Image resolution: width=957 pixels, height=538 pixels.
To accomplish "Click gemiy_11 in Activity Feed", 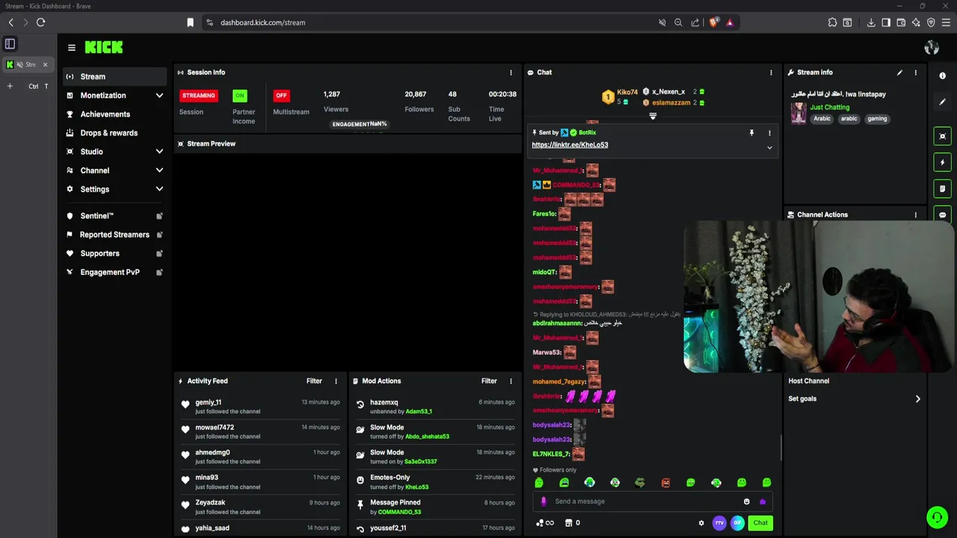I will pos(208,403).
